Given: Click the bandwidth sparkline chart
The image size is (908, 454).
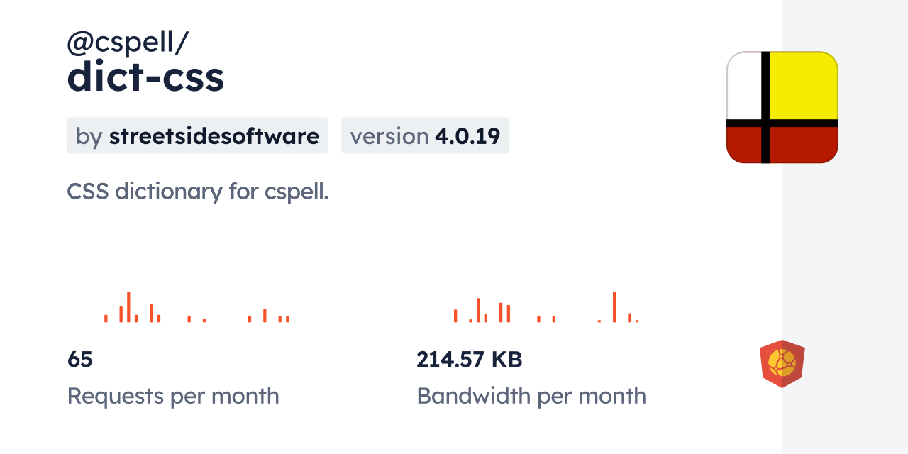Looking at the screenshot, I should click(x=546, y=308).
